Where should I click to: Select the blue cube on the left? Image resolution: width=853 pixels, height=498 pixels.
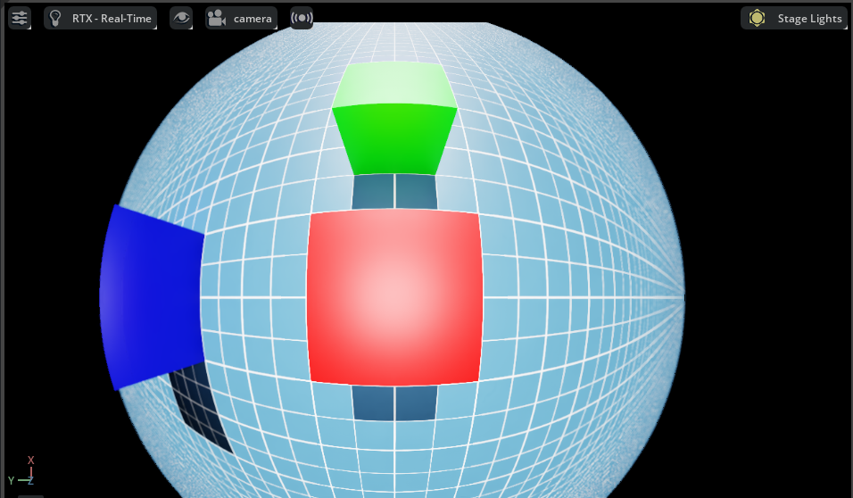tap(152, 296)
